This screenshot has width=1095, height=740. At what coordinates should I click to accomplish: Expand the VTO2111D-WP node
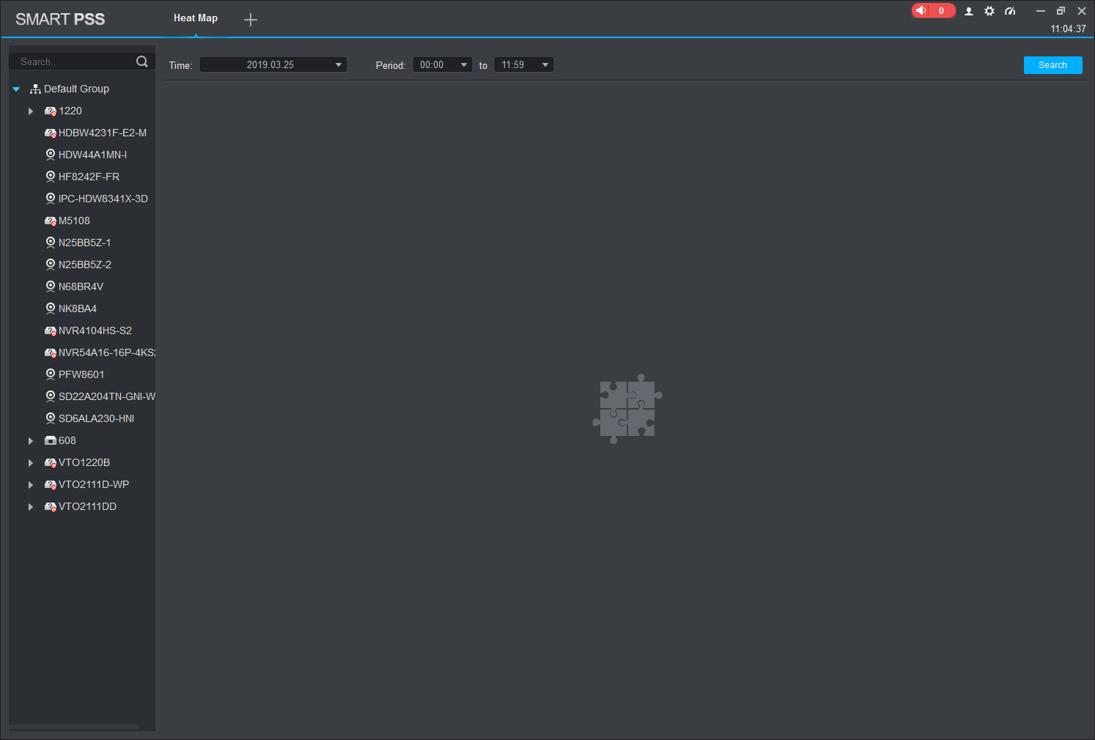[31, 485]
